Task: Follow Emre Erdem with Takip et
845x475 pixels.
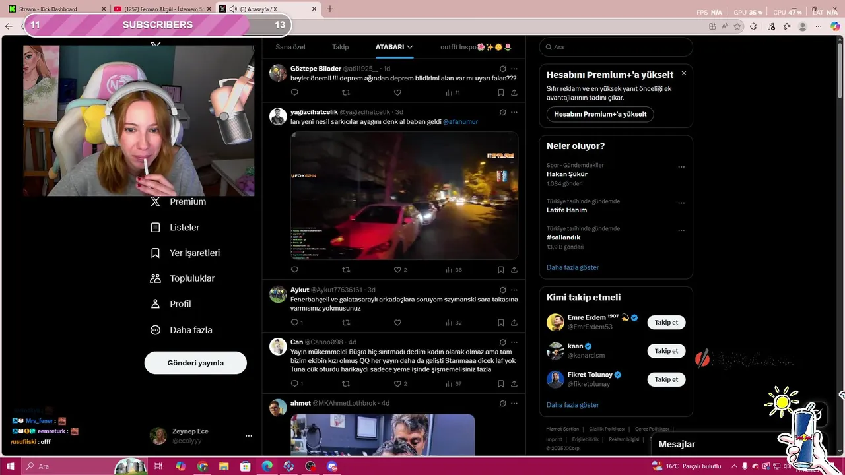Action: point(666,323)
